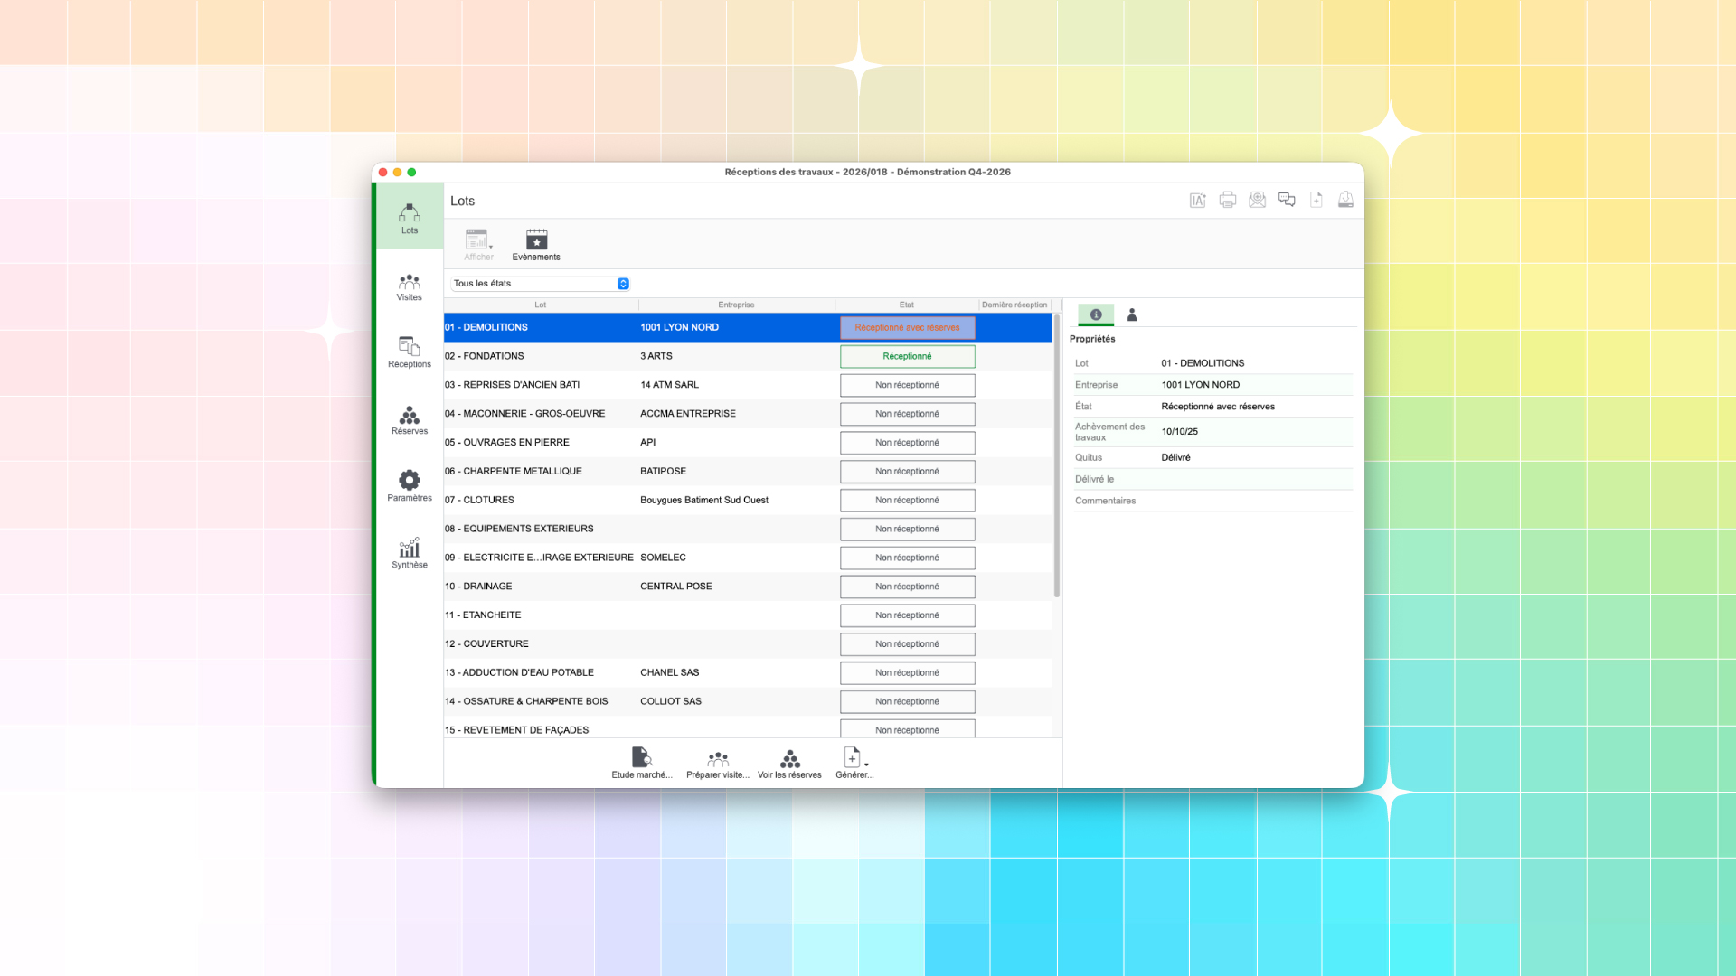
Task: Open Synthèse chart in sidebar
Action: point(410,553)
